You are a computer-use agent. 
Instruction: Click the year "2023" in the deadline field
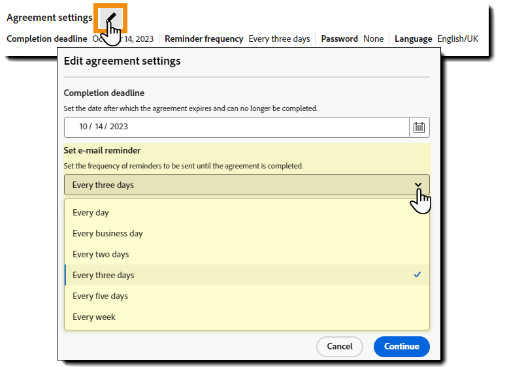pyautogui.click(x=118, y=127)
